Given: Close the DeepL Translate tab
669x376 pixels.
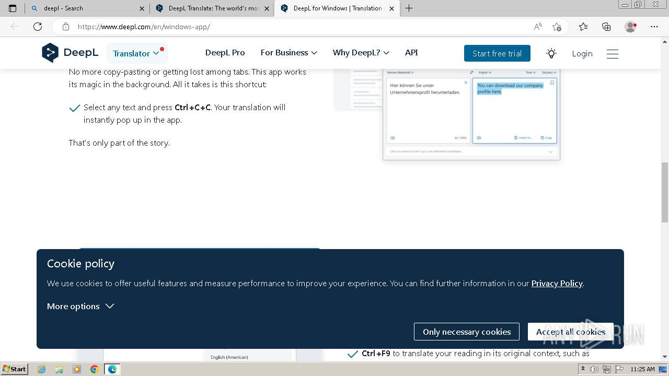Looking at the screenshot, I should [267, 8].
